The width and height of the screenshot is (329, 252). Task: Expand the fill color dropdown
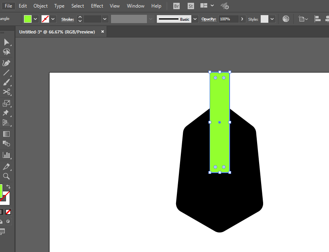tap(36, 19)
